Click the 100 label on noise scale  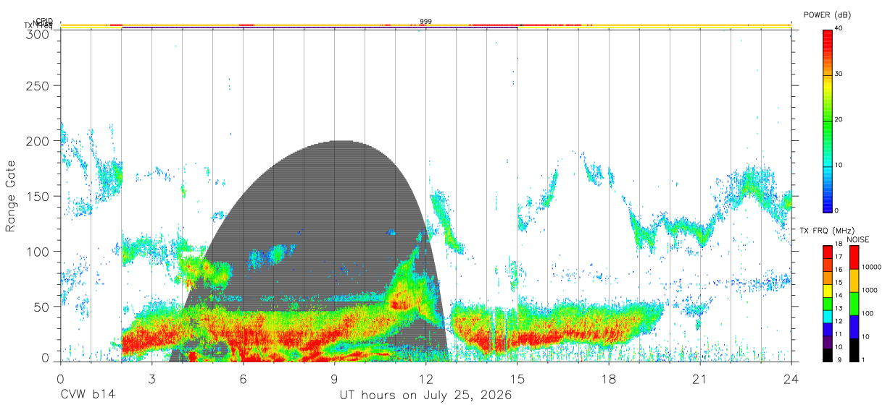tap(869, 313)
